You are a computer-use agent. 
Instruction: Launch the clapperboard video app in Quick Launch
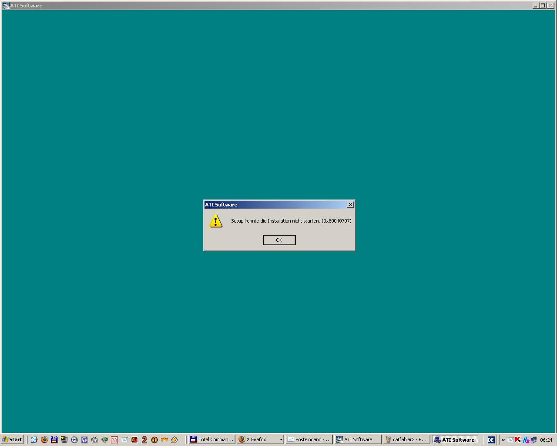94,440
